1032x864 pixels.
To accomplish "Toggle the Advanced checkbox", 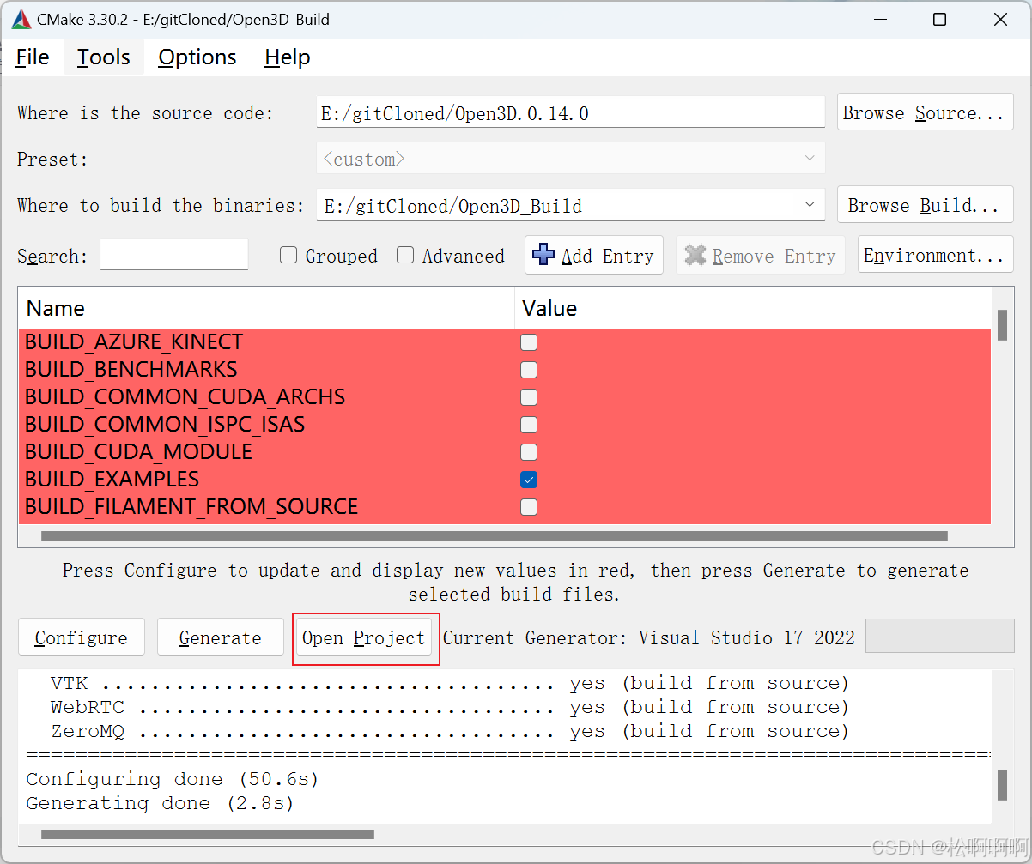I will [405, 255].
